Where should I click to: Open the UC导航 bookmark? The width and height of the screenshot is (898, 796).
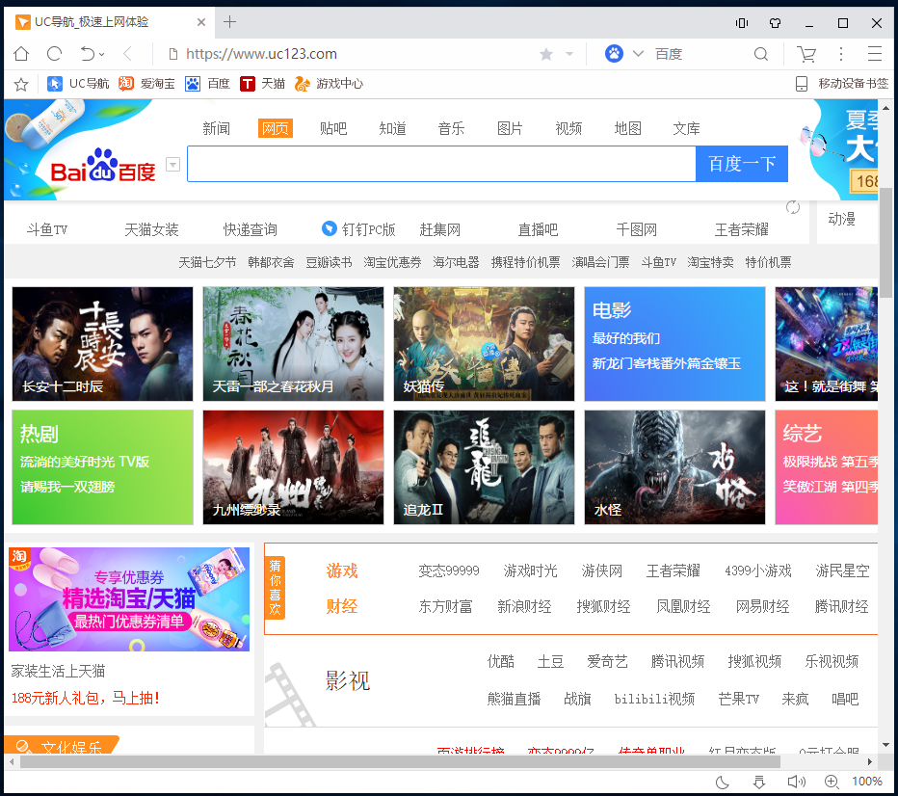[x=78, y=84]
